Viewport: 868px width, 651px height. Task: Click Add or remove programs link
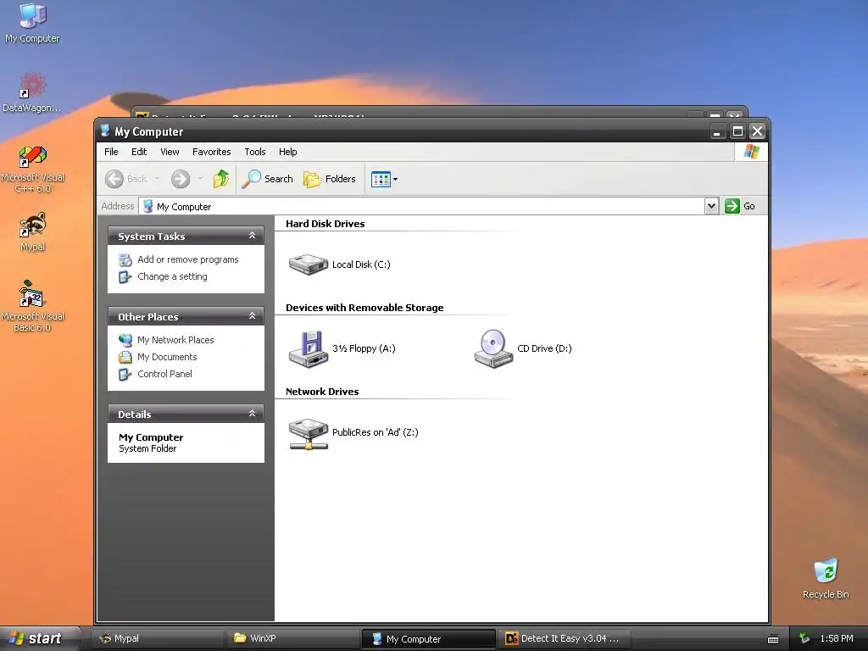187,259
